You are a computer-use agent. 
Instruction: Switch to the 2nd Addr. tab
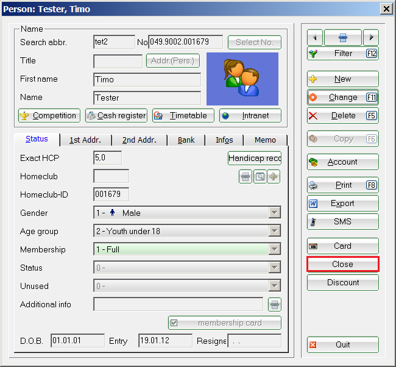click(x=140, y=140)
